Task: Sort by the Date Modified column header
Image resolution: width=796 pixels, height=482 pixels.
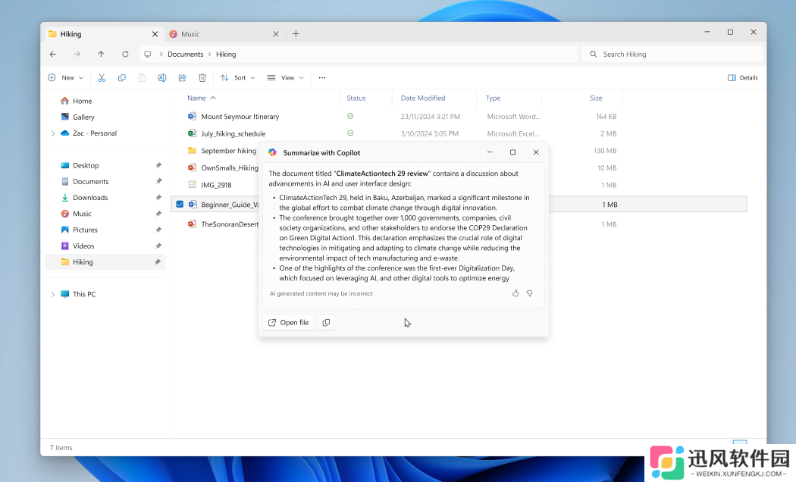Action: pos(423,98)
